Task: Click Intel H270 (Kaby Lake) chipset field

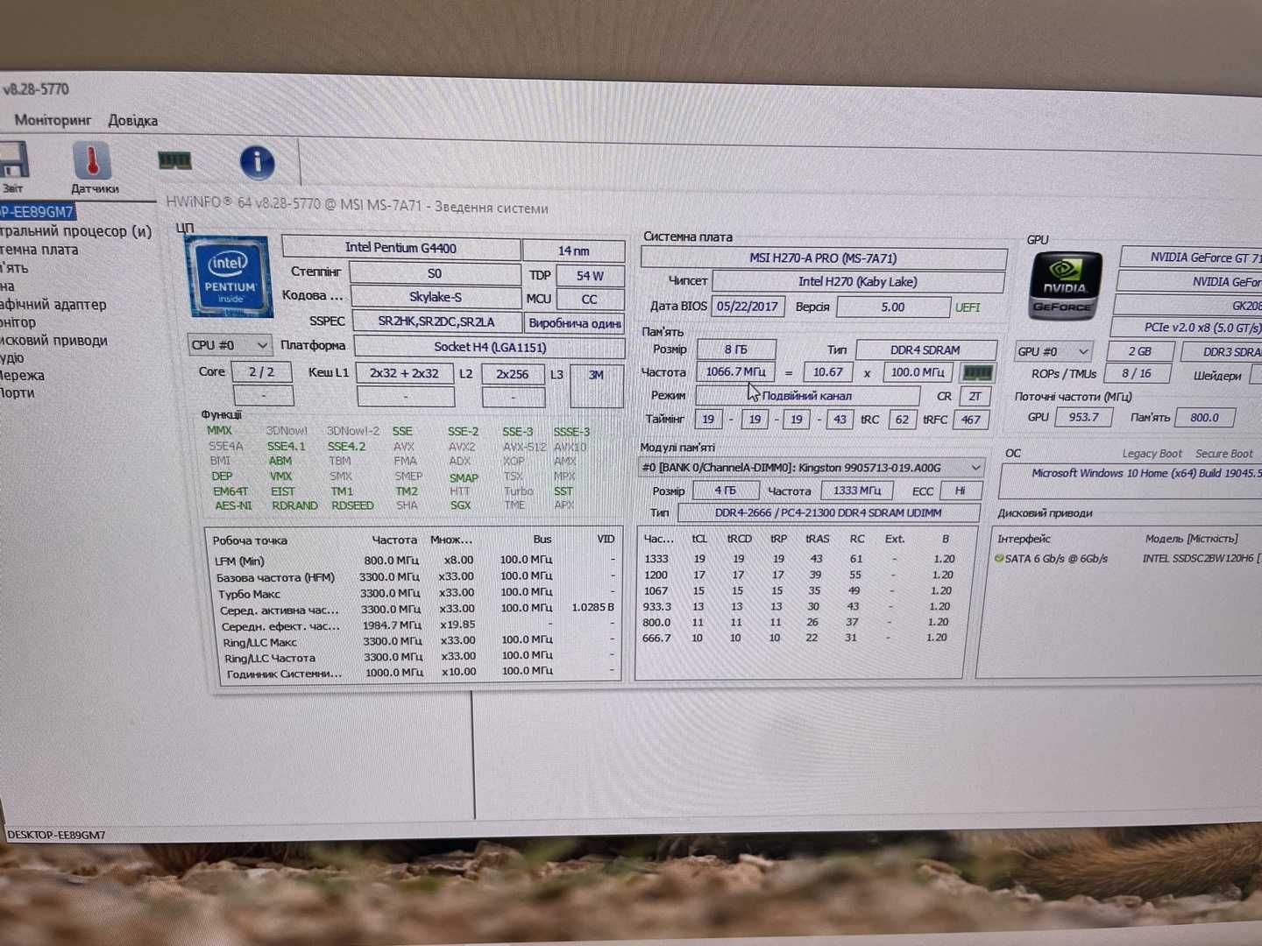Action: click(857, 281)
